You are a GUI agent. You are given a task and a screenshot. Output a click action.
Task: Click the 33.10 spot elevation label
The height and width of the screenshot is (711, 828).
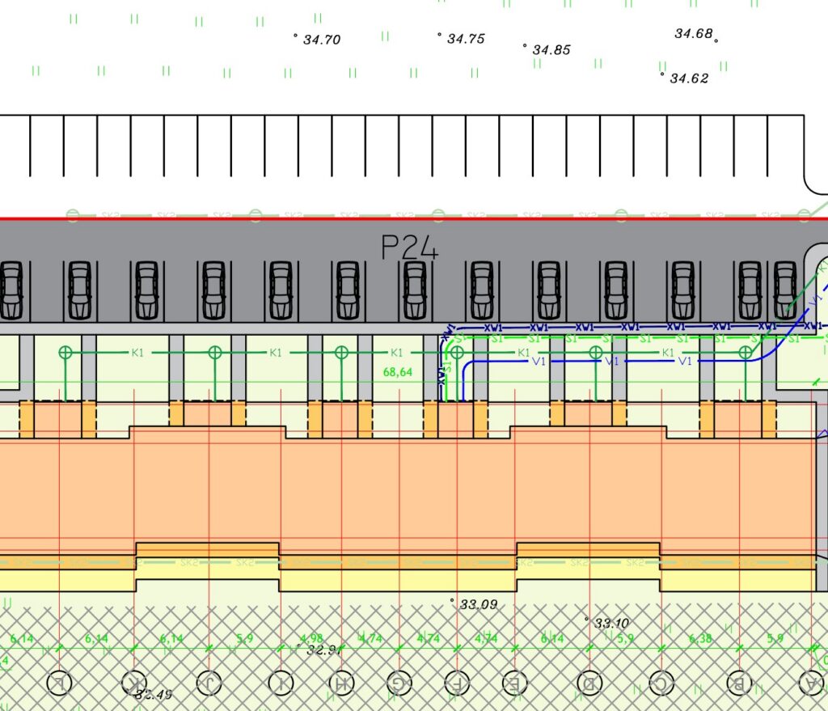[611, 623]
